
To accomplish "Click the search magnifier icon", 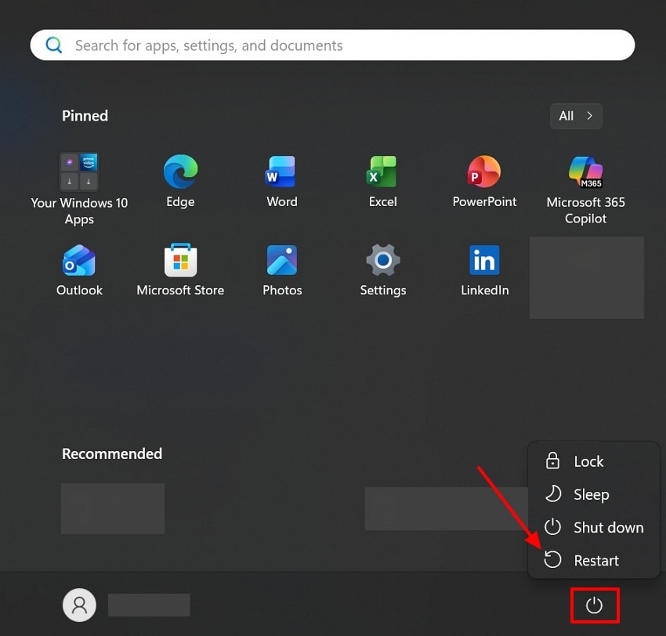I will (54, 45).
